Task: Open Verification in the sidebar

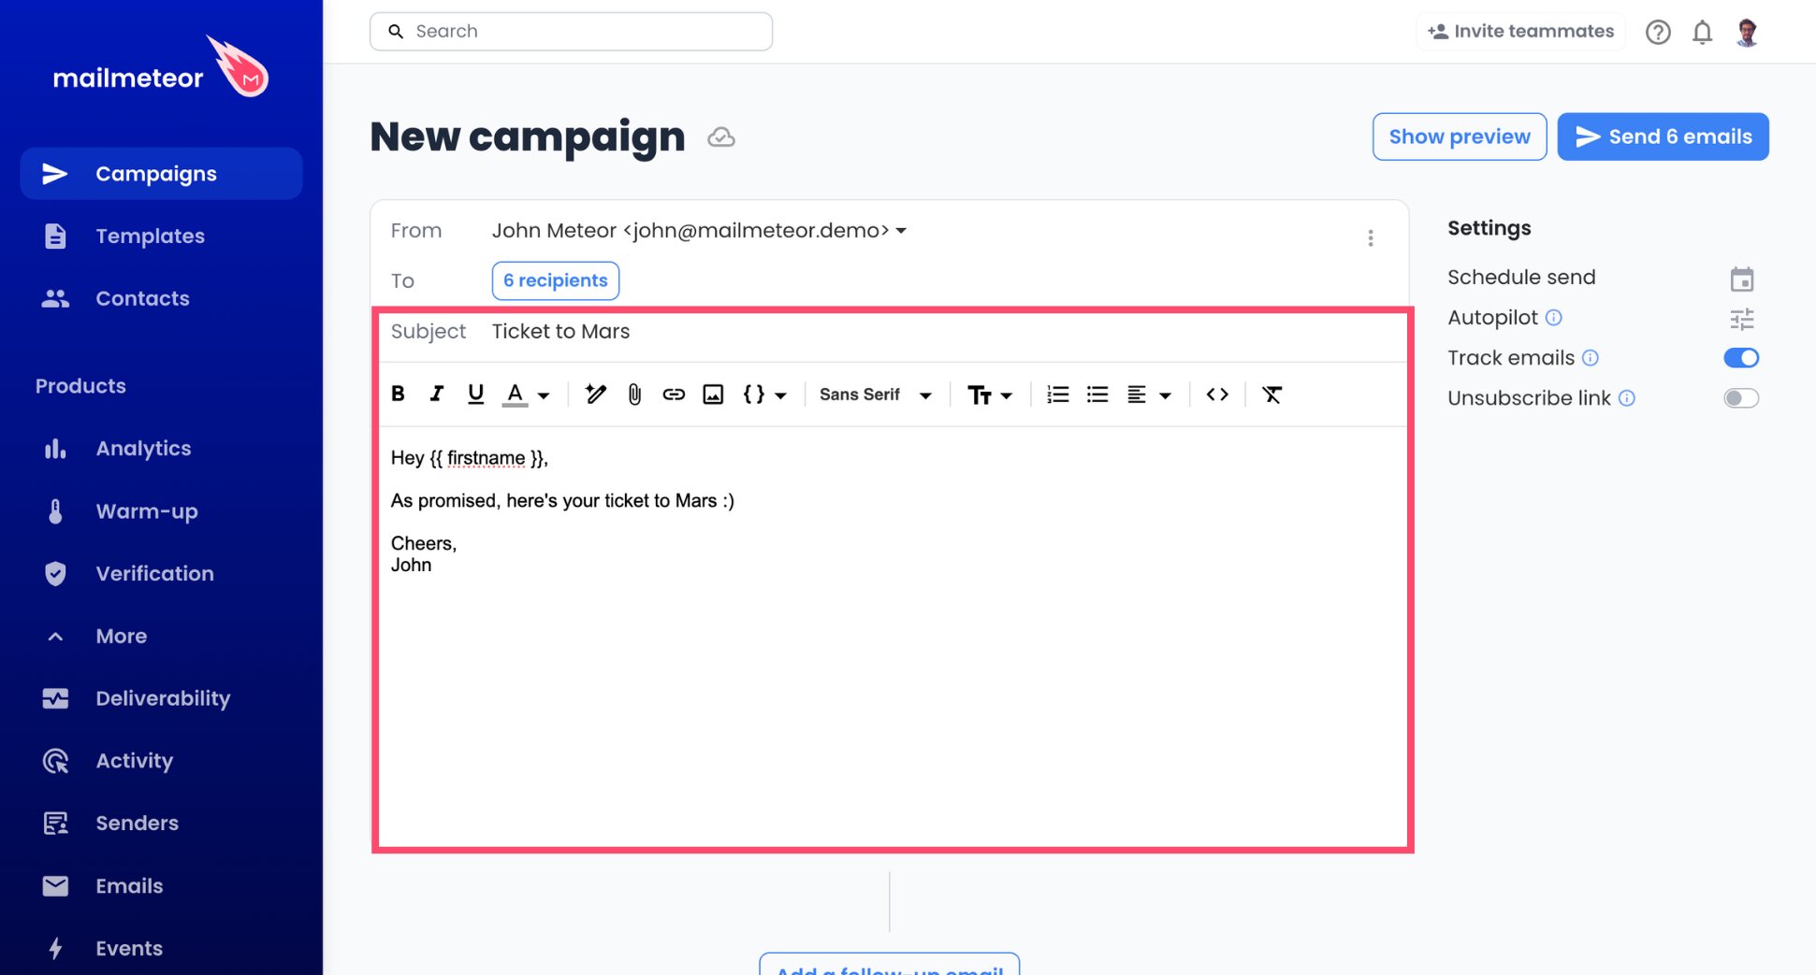Action: [x=161, y=573]
